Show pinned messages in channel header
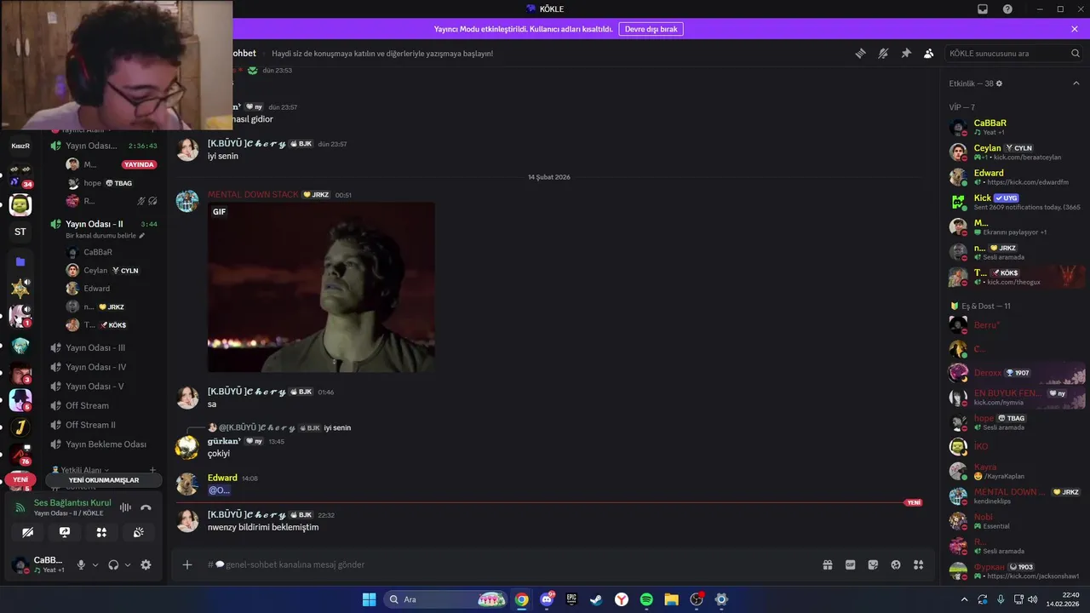This screenshot has width=1090, height=613. [x=906, y=53]
